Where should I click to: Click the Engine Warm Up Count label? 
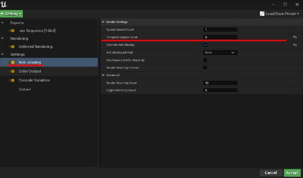click(121, 90)
